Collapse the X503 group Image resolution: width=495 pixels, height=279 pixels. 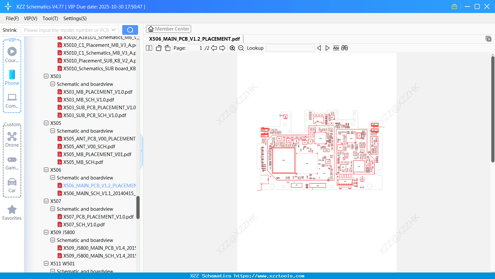tap(46, 76)
